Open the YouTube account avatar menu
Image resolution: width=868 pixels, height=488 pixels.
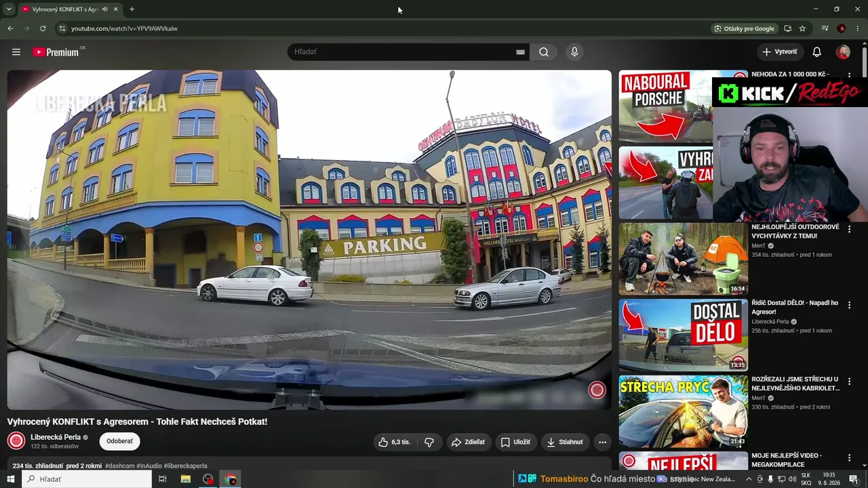[x=843, y=52]
